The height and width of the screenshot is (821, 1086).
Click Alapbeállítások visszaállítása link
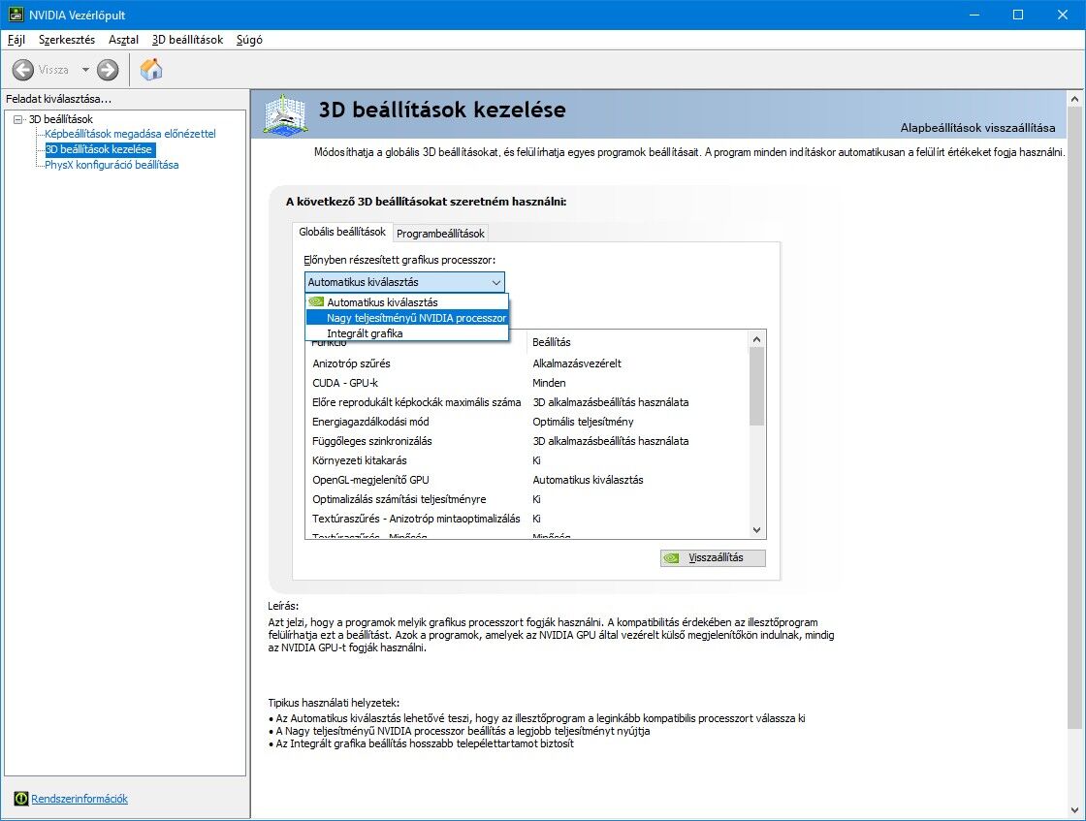(978, 127)
